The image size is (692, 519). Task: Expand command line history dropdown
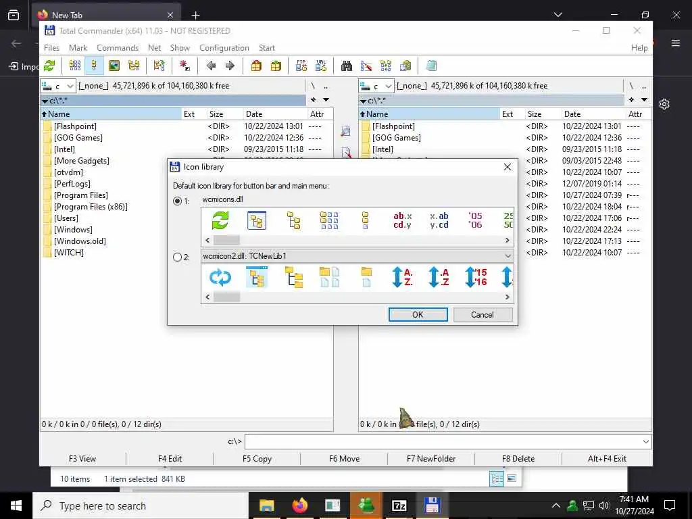[645, 442]
